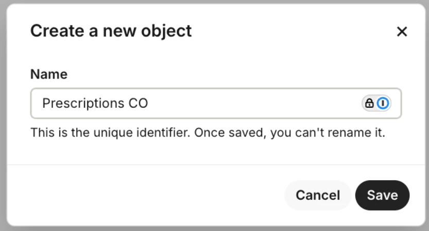Click the blue circular 1Password logo
Screen dimensions: 429x231
click(x=383, y=103)
